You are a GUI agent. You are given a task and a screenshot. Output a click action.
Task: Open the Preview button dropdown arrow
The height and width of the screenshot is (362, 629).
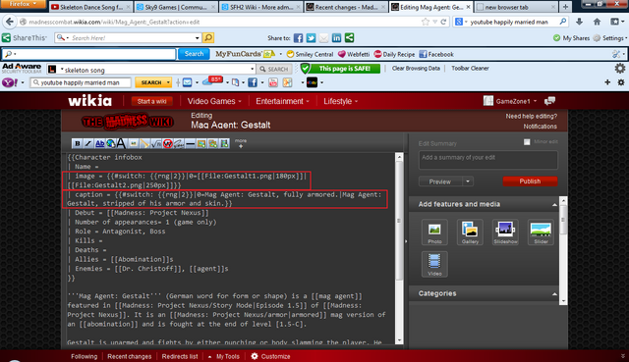click(468, 181)
